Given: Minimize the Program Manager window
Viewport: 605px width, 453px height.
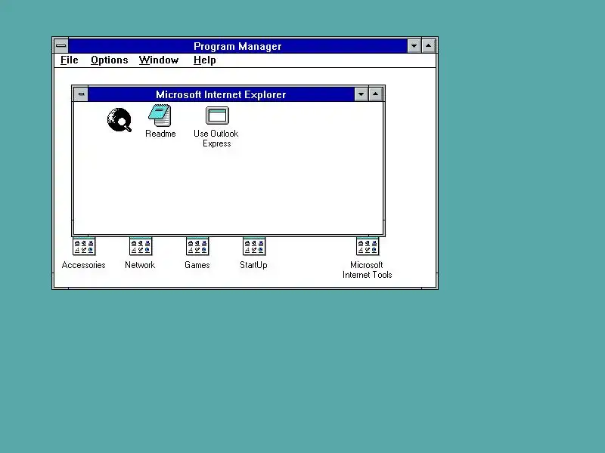Looking at the screenshot, I should click(x=414, y=46).
